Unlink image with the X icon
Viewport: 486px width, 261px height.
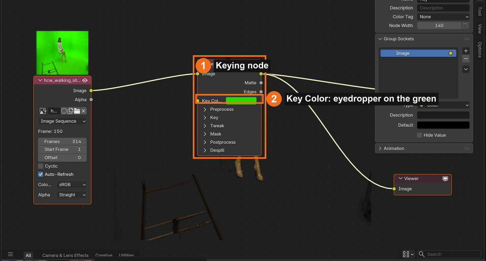tap(83, 111)
